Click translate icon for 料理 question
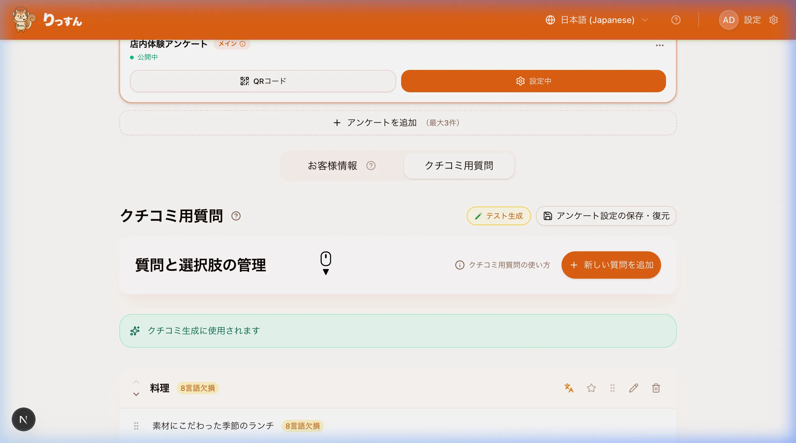 [569, 388]
